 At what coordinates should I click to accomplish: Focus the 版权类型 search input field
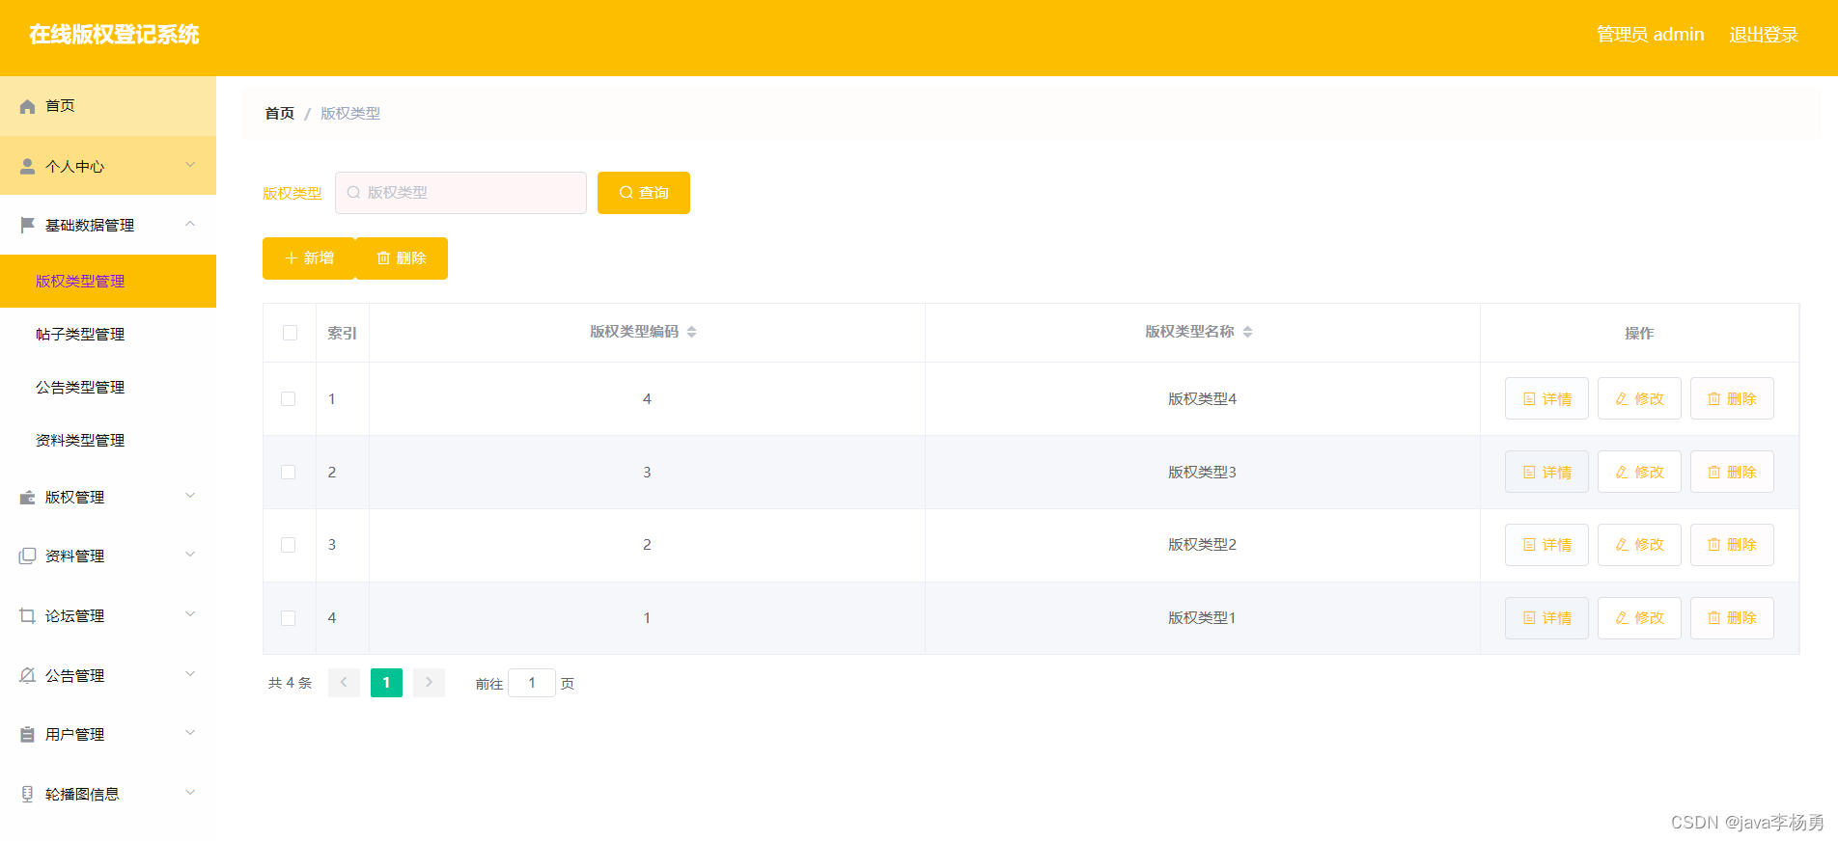point(460,193)
